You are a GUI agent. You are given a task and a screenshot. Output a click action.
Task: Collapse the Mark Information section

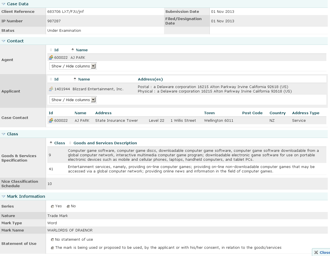tap(3, 196)
